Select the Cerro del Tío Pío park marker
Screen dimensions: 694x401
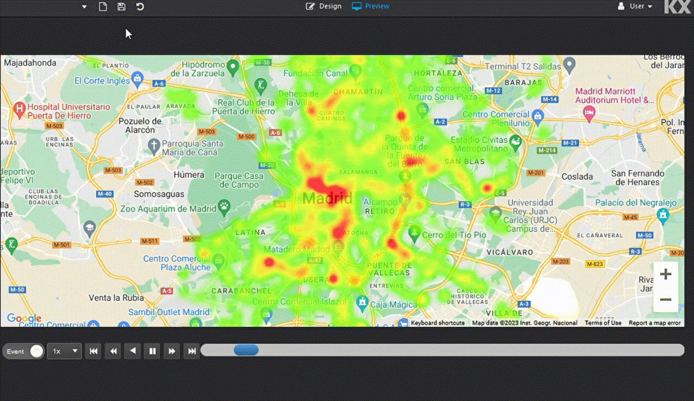click(414, 234)
